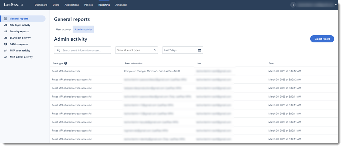The width and height of the screenshot is (343, 148).
Task: Select the Admin activity tab
Action: coord(83,30)
